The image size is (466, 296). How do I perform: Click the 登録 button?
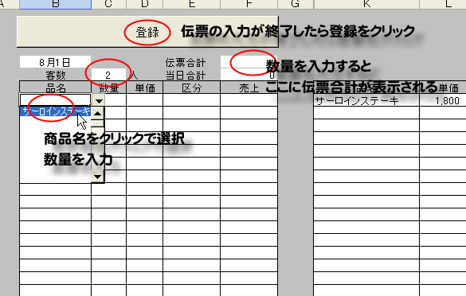147,32
